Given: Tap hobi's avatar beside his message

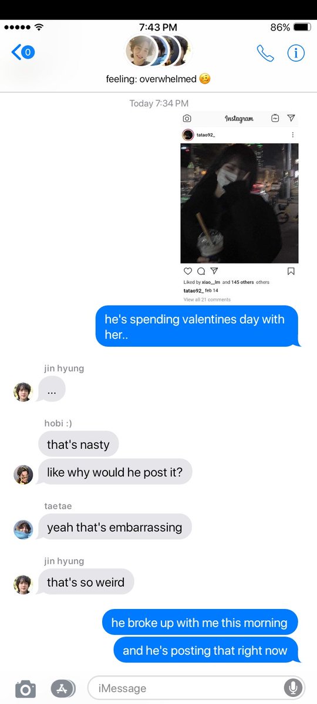Looking at the screenshot, I should (23, 474).
